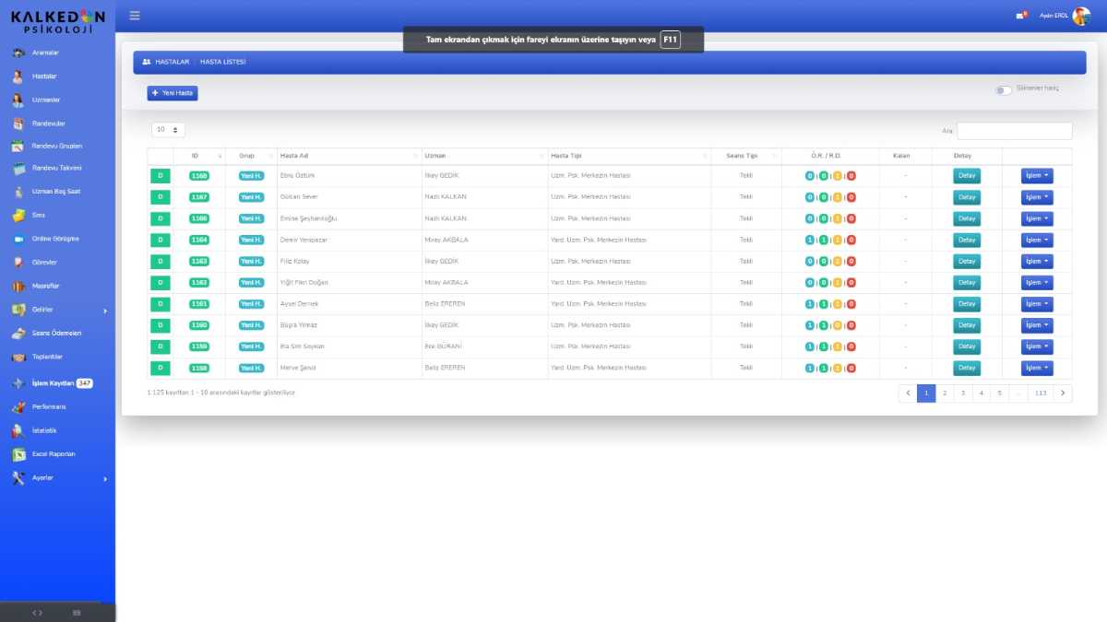Click the keyboard icon at sidebar bottom
1107x622 pixels.
[x=77, y=613]
